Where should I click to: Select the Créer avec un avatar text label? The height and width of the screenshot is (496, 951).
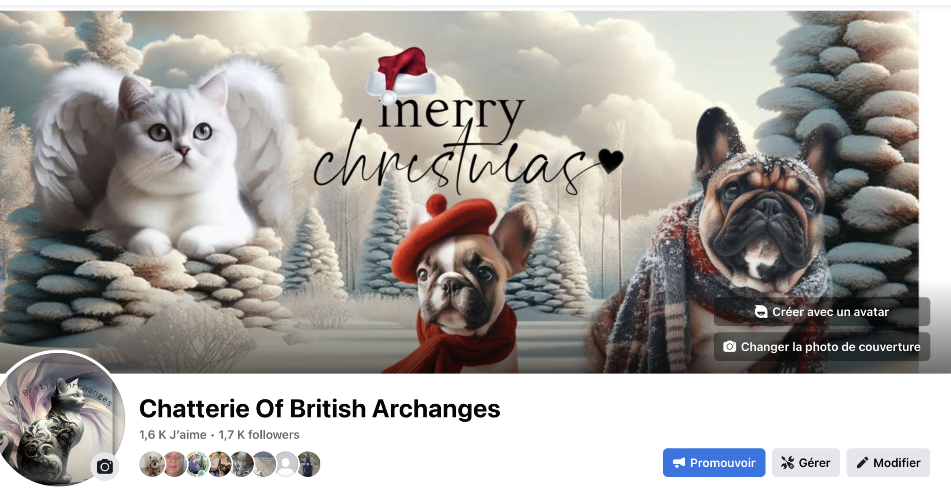tap(831, 312)
